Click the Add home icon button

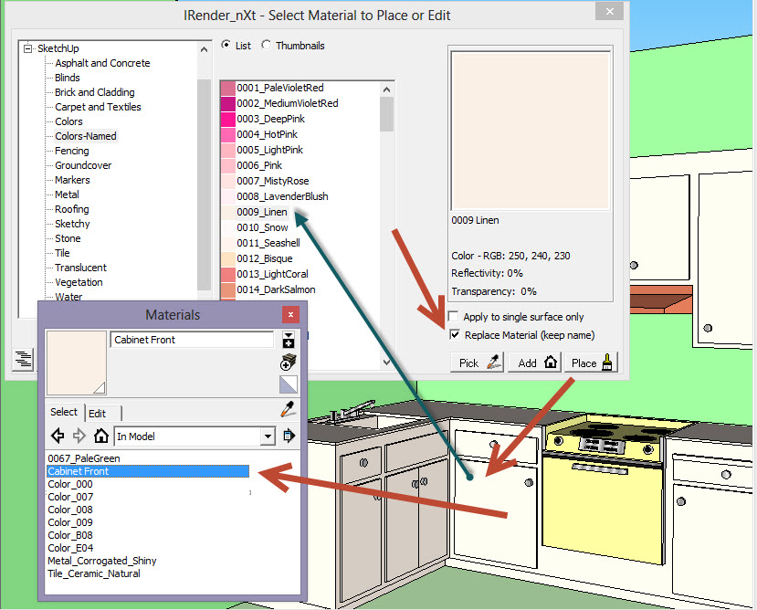click(x=534, y=362)
